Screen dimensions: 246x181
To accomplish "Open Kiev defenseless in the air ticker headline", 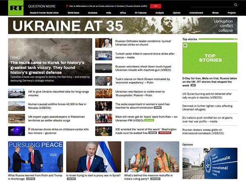I will [108, 6].
